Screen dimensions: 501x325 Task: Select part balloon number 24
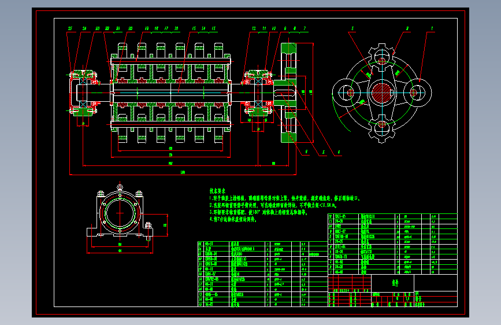coord(84,28)
